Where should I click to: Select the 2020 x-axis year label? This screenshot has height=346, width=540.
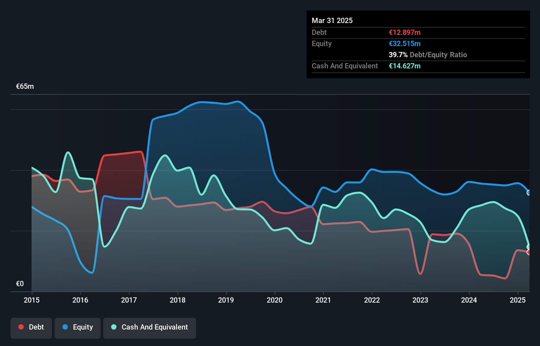point(275,300)
